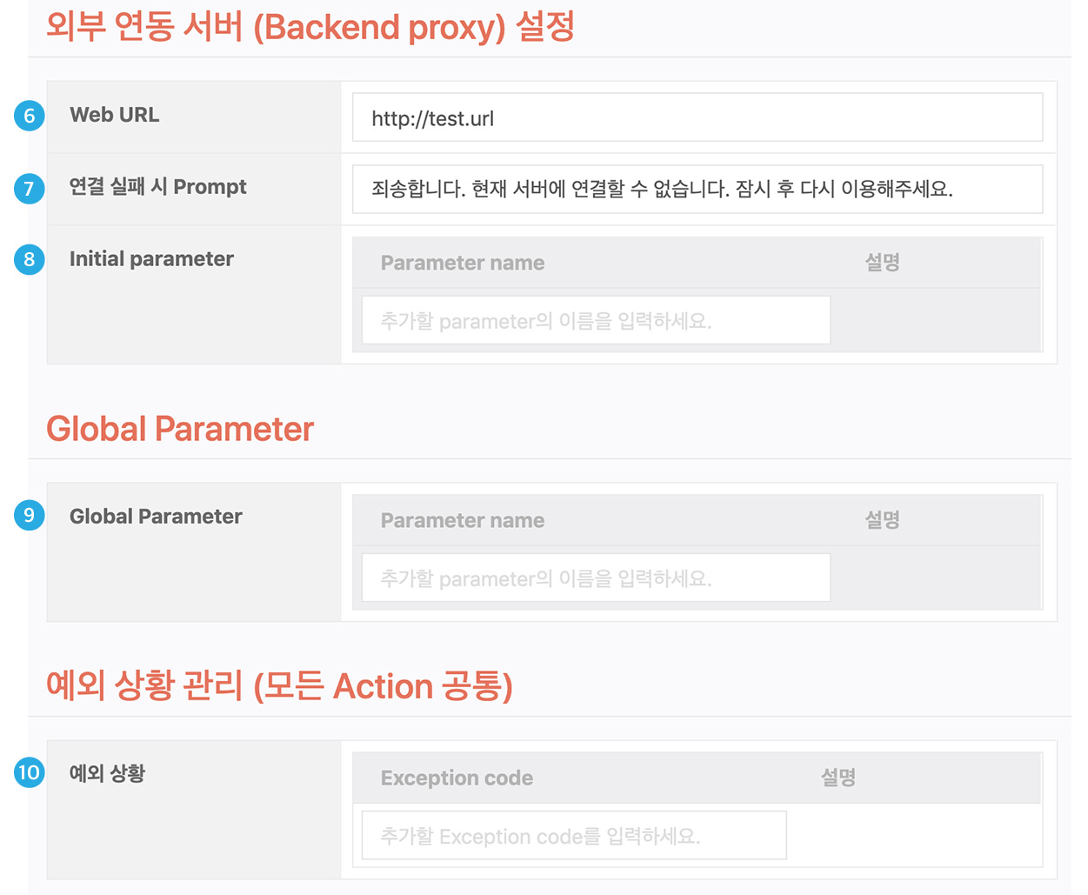The height and width of the screenshot is (895, 1088).
Task: Click the Exception code input field
Action: coord(574,836)
